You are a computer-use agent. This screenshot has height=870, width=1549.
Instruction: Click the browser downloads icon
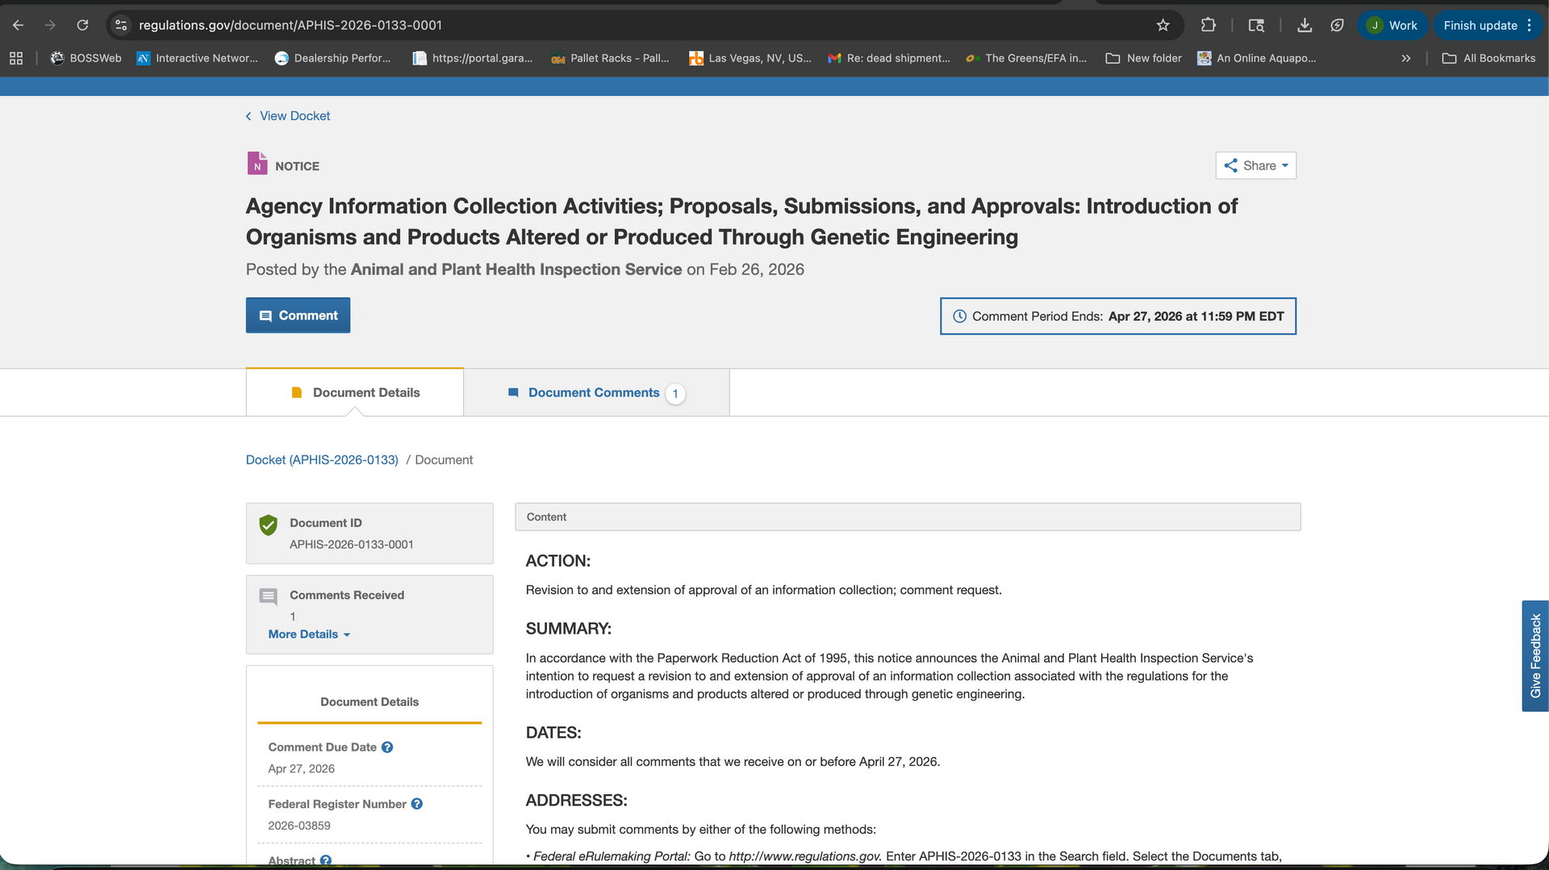pos(1304,25)
